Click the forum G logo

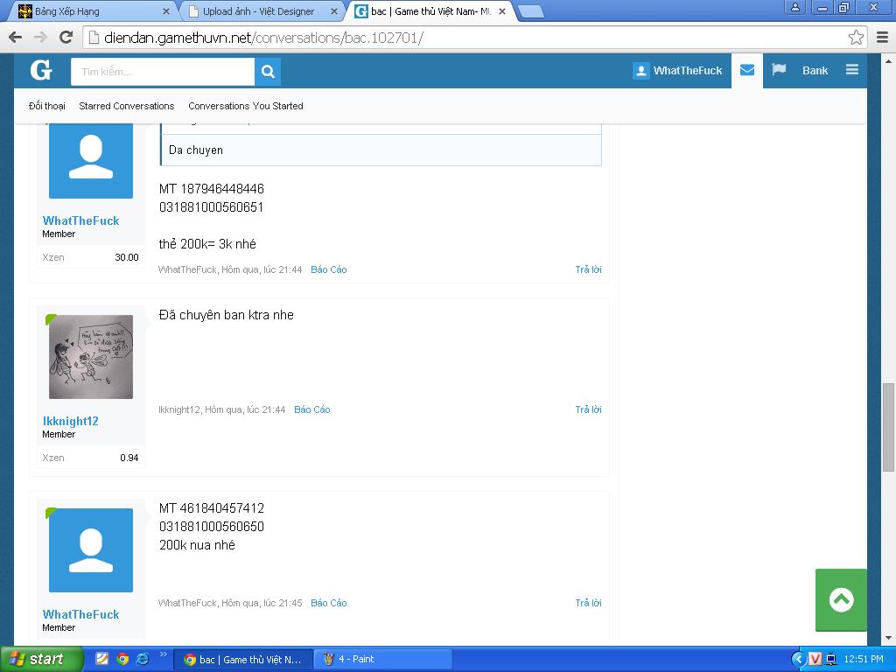pyautogui.click(x=41, y=71)
